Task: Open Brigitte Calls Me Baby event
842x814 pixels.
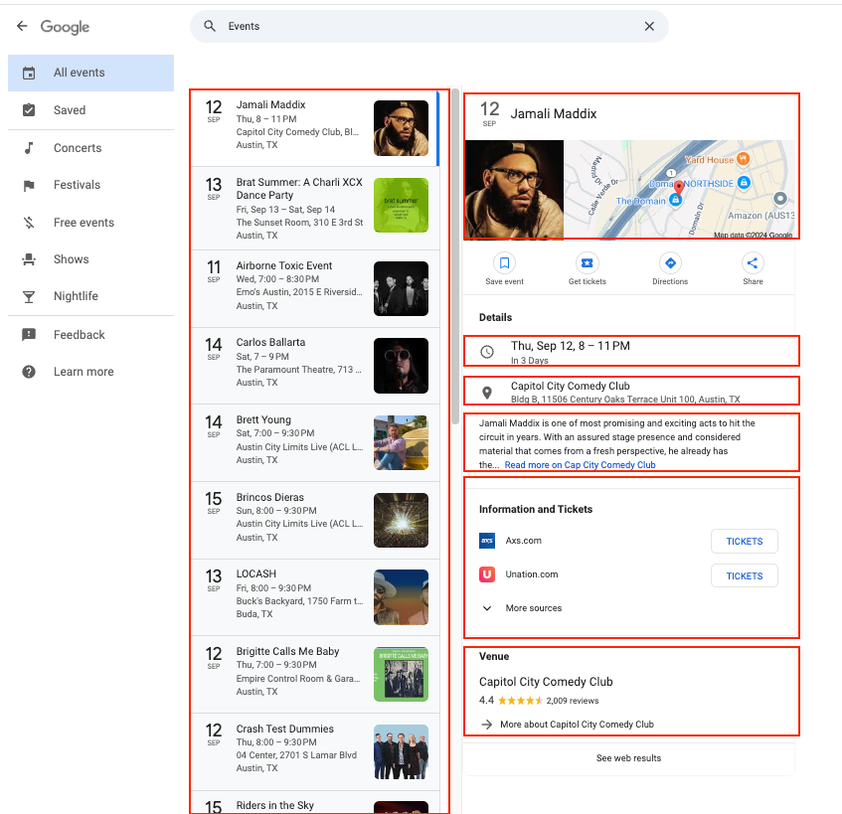Action: click(x=315, y=675)
